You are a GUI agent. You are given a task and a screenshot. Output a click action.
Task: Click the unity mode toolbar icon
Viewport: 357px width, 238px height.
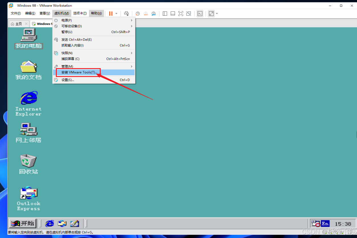(x=188, y=13)
